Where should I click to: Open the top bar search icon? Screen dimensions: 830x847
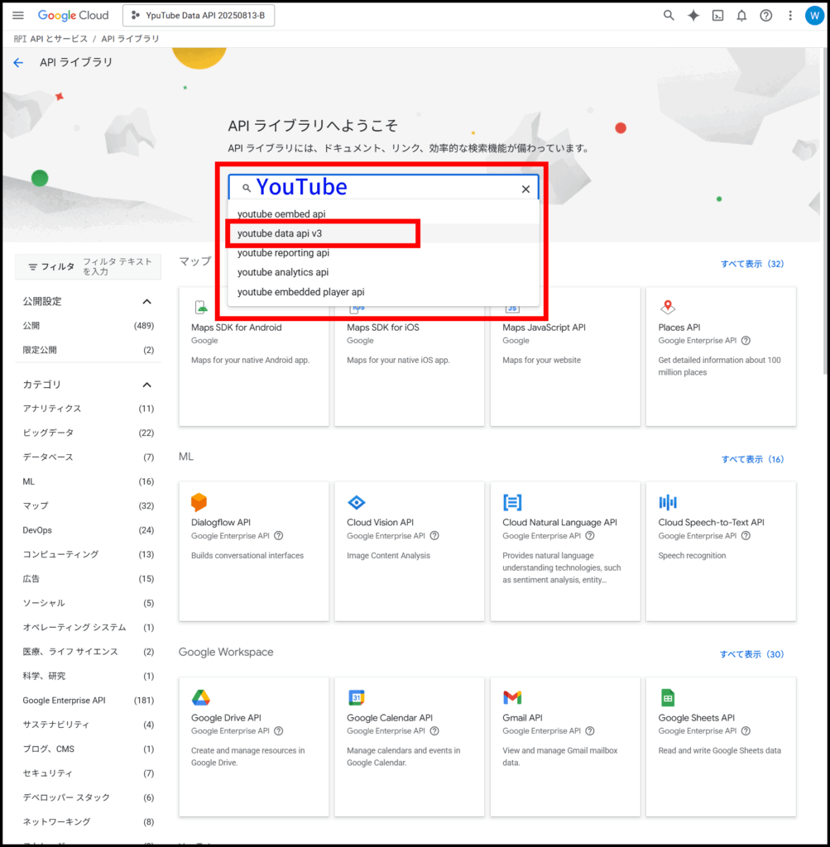point(669,15)
